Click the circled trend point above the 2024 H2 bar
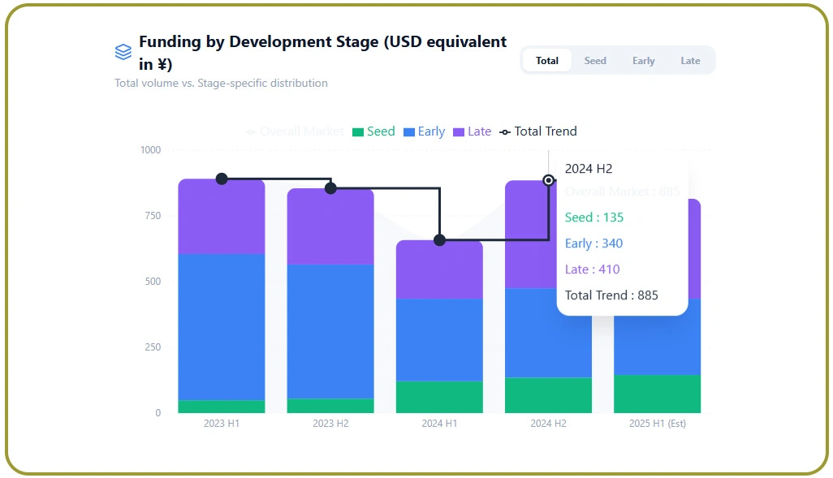The height and width of the screenshot is (478, 833). pos(549,180)
